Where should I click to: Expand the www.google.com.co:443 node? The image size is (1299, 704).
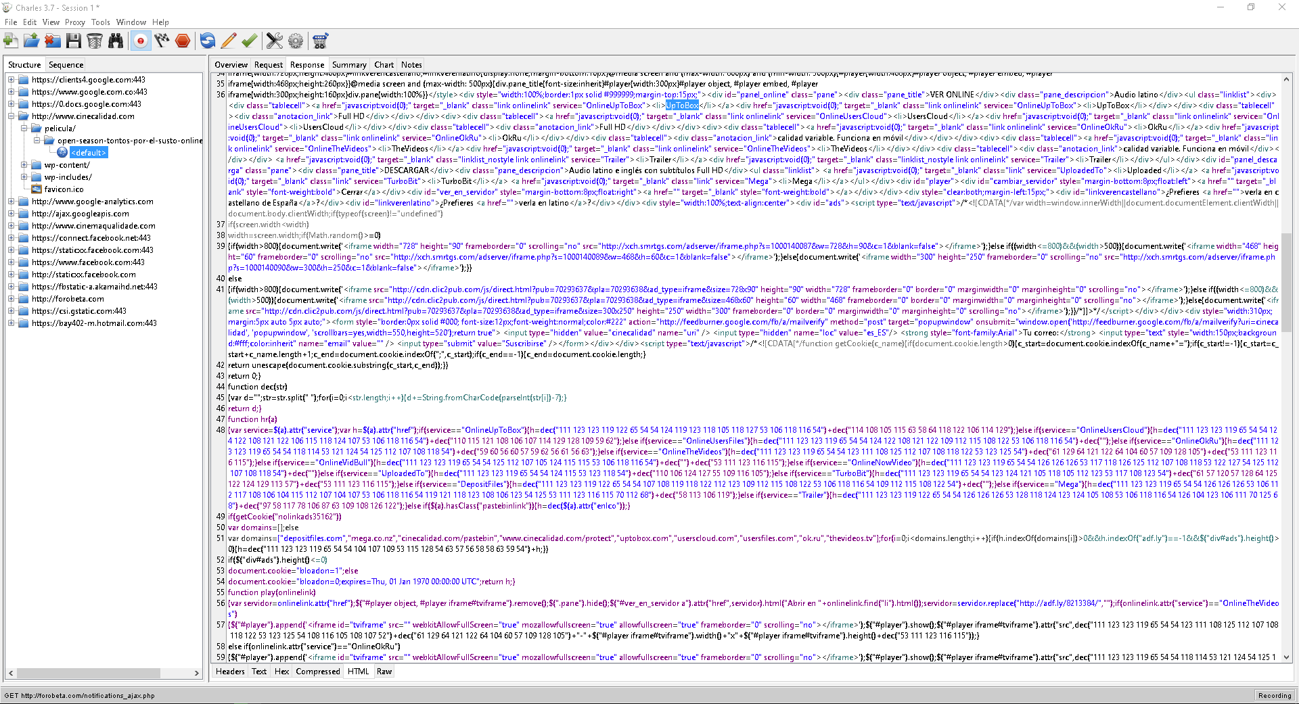click(x=12, y=92)
